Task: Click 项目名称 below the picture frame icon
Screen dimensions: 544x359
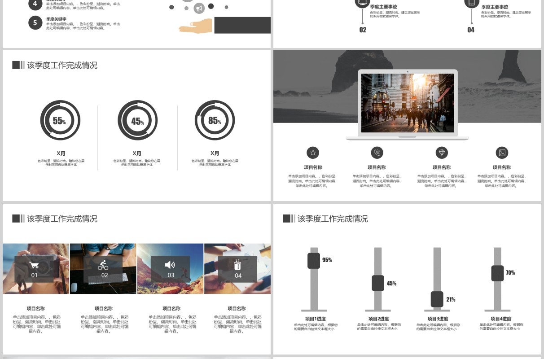Action: [502, 167]
